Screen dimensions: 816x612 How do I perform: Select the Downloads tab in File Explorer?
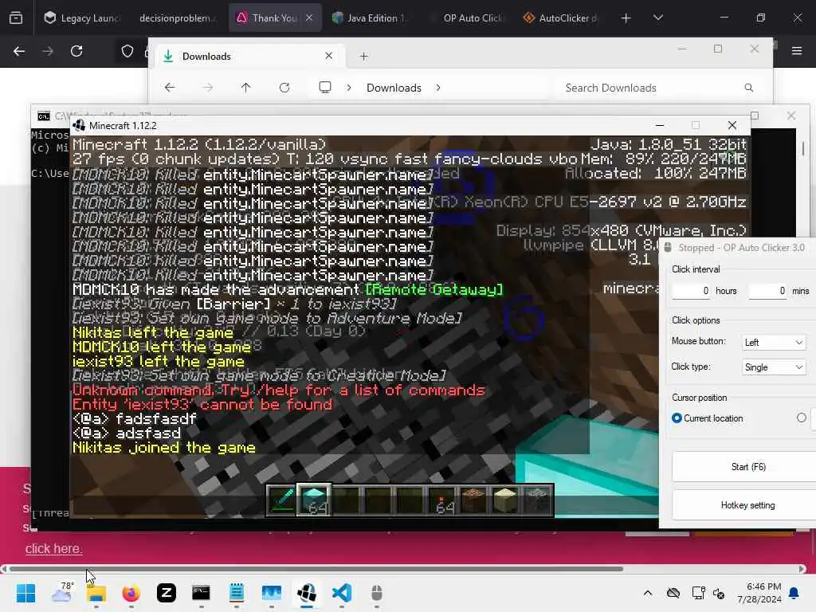(249, 56)
